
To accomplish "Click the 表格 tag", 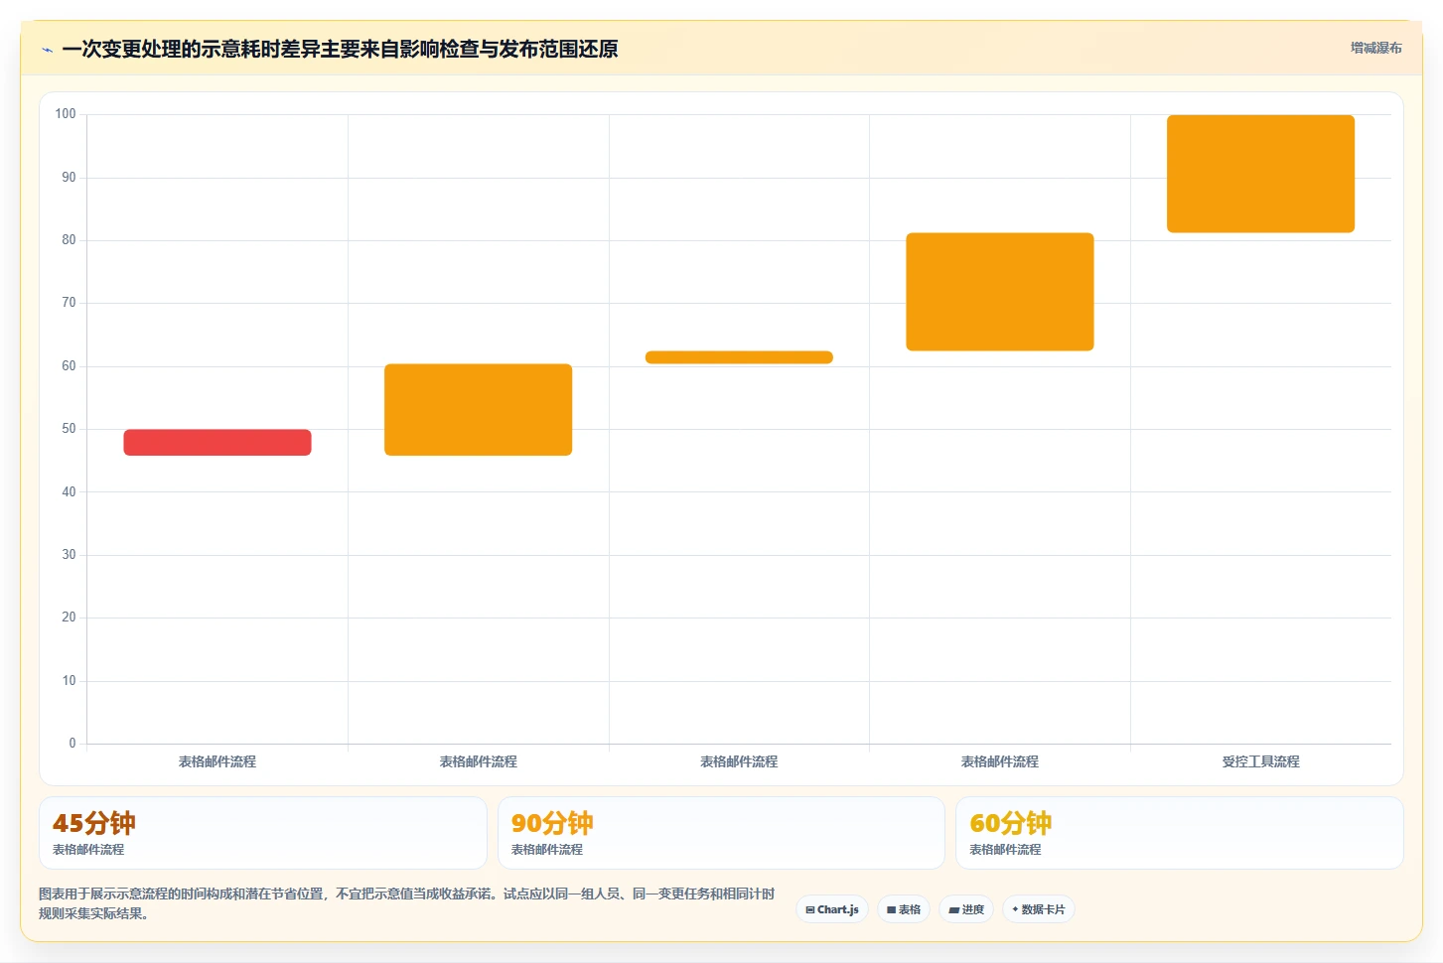I will (904, 909).
